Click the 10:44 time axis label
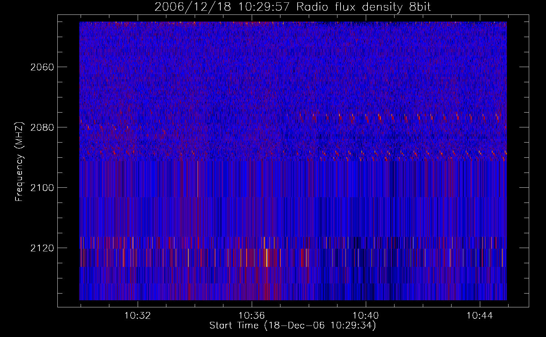The image size is (546, 337). (x=480, y=316)
